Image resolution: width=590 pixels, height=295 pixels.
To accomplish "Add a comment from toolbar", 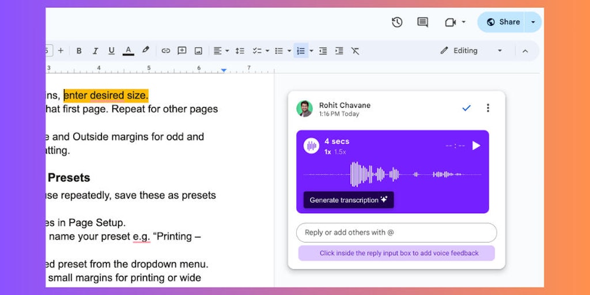I will tap(182, 51).
